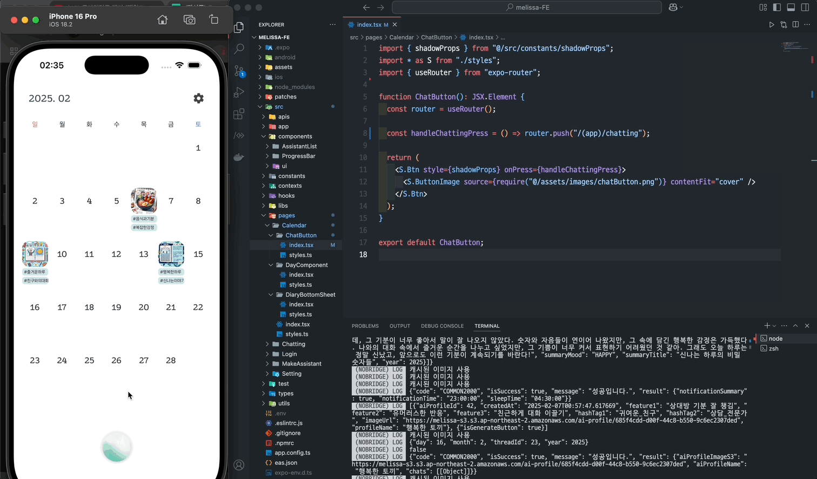
Task: Tap day 19 in the calendar app
Action: [x=116, y=307]
